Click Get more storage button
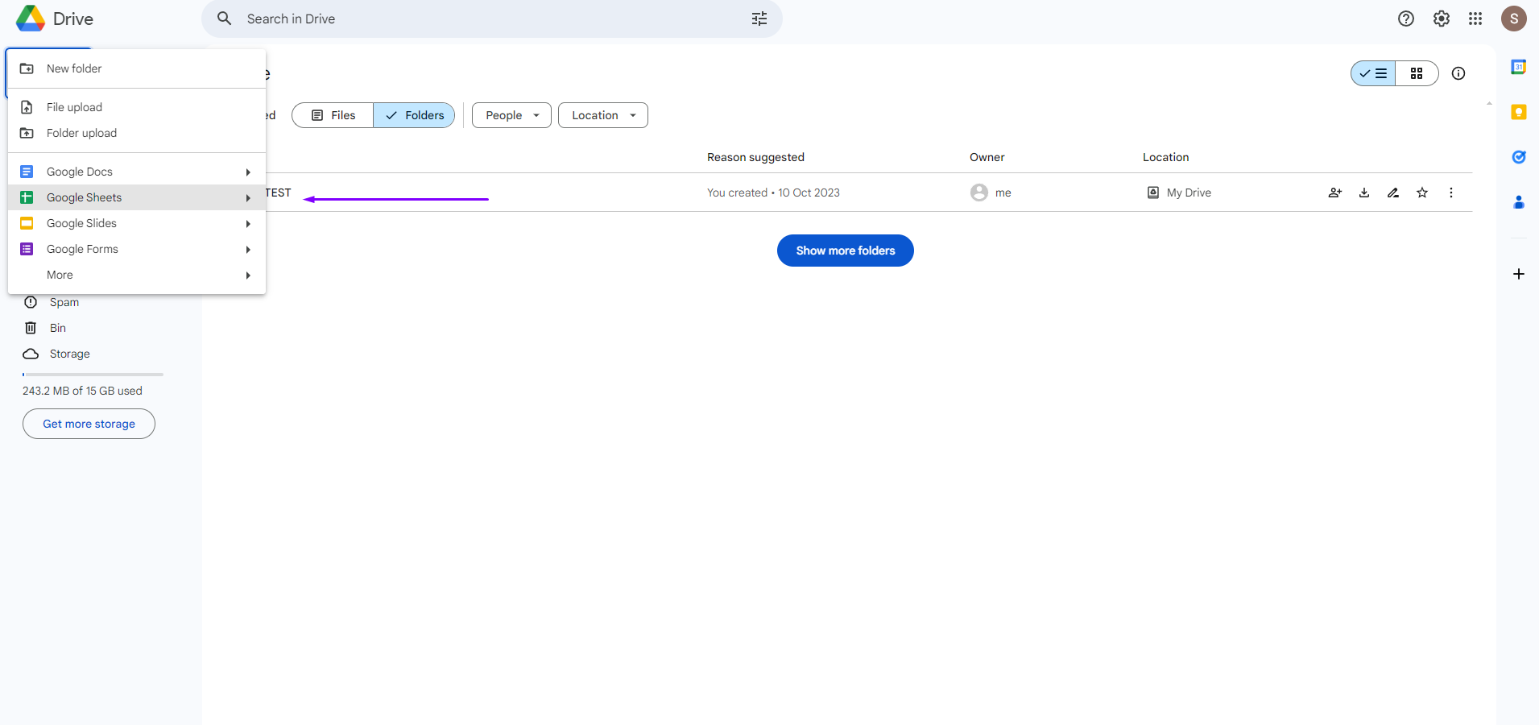 point(89,424)
